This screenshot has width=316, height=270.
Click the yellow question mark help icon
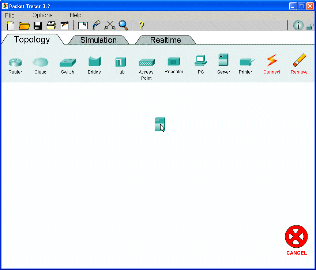tap(142, 26)
